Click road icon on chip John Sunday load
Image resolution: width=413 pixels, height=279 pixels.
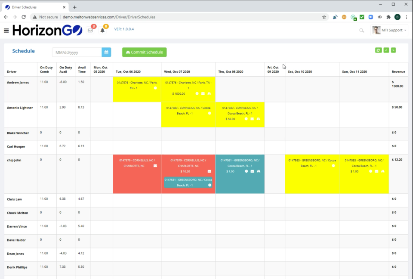point(383,171)
